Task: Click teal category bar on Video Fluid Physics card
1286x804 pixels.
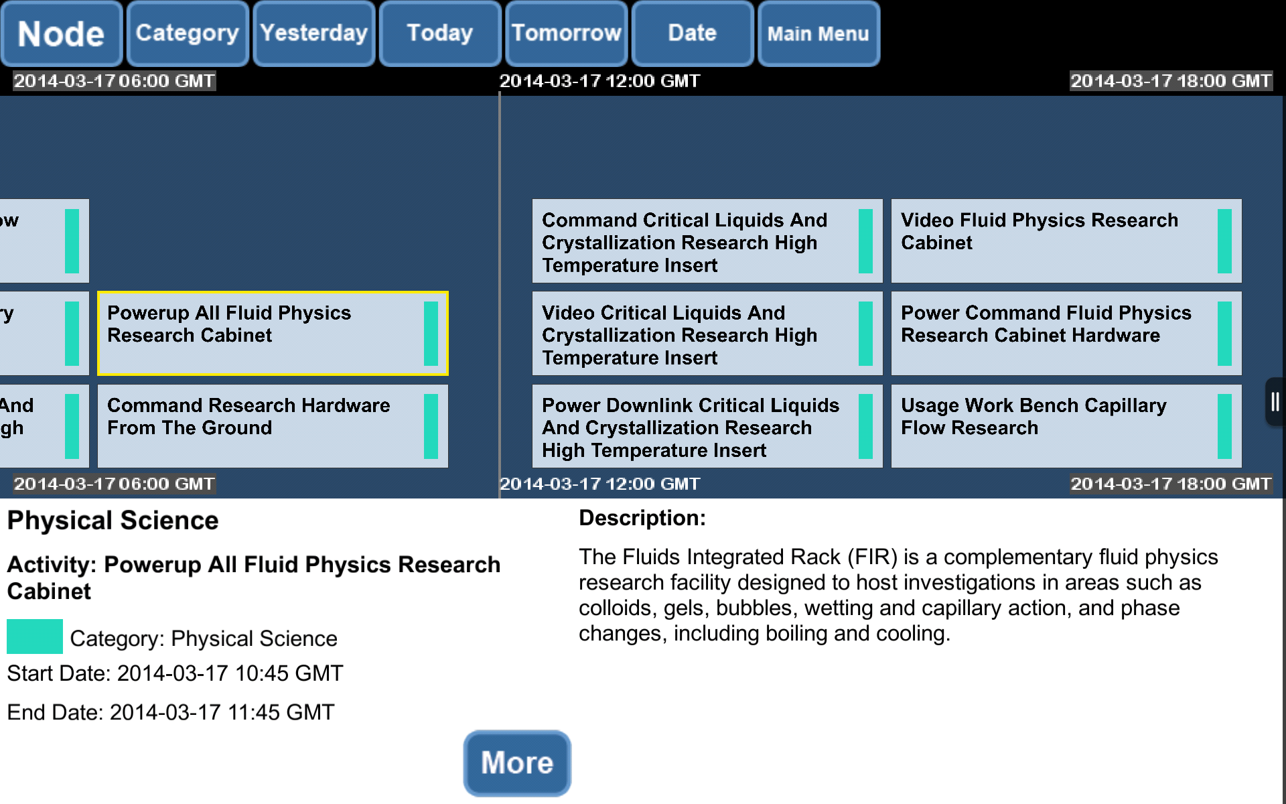Action: (x=1224, y=241)
